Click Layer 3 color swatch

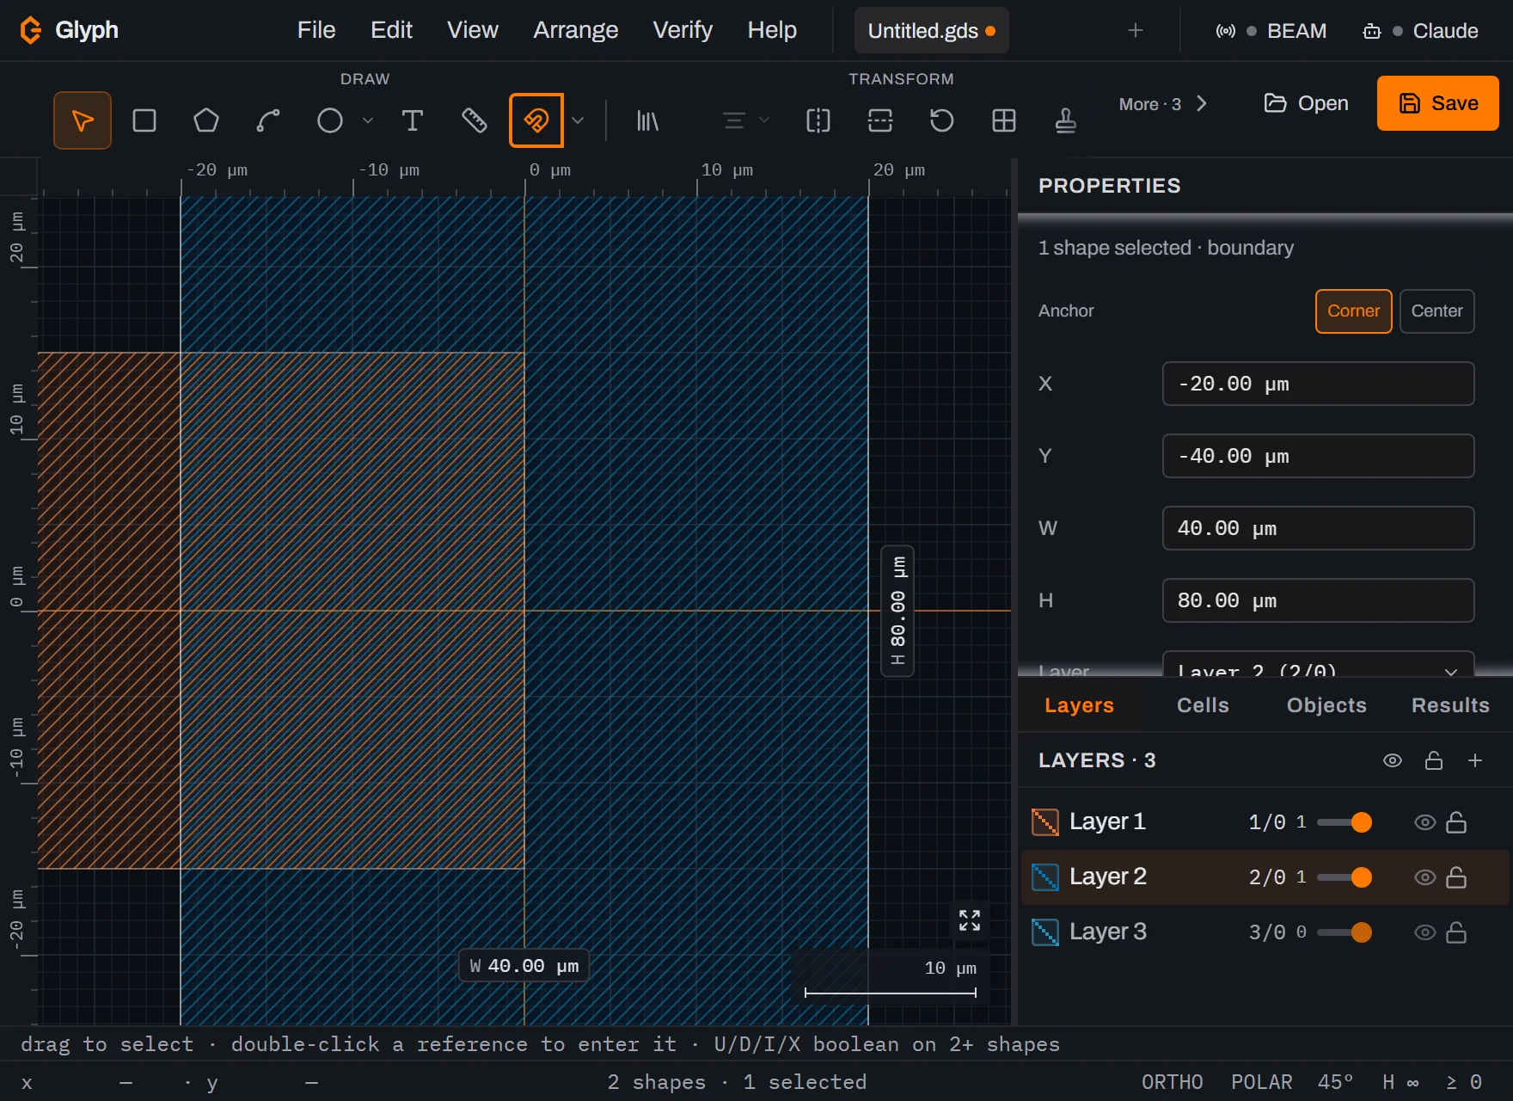pyautogui.click(x=1045, y=932)
